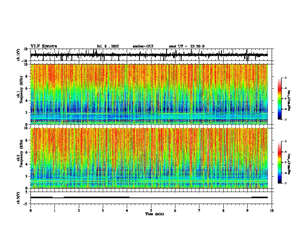Click the ch.1 spectrogram color bar
Screen dimensions: 306x236
[279, 99]
